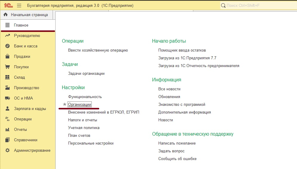
Task: Open the Банк и касса section
Action: 28,46
